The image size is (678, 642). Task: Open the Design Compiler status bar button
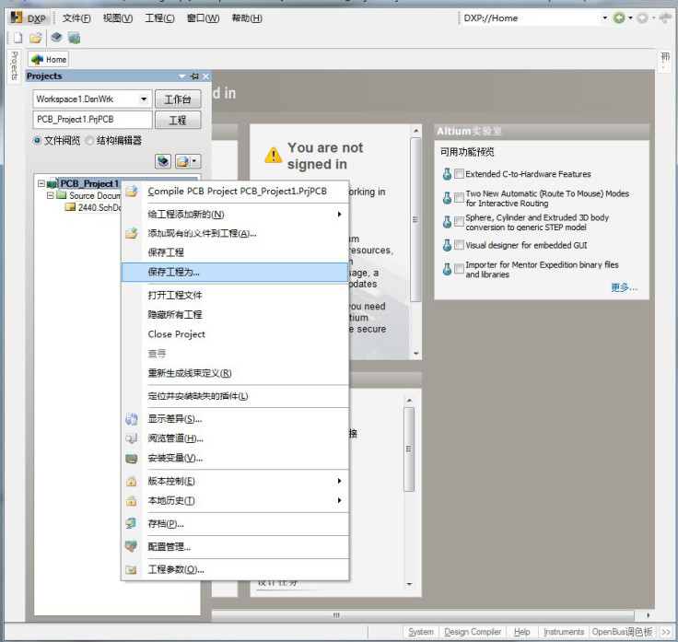(473, 632)
